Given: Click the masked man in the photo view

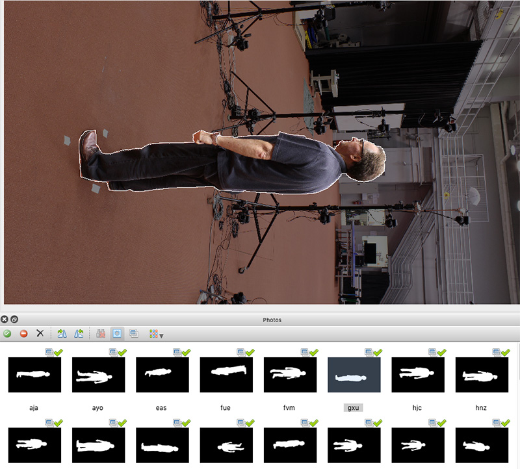Looking at the screenshot, I should [232, 162].
